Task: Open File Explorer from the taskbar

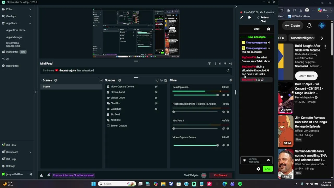Action: 163,184
